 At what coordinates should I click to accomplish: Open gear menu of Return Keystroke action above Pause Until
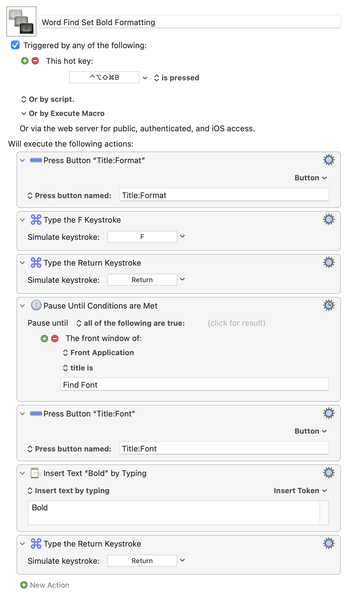(x=329, y=262)
